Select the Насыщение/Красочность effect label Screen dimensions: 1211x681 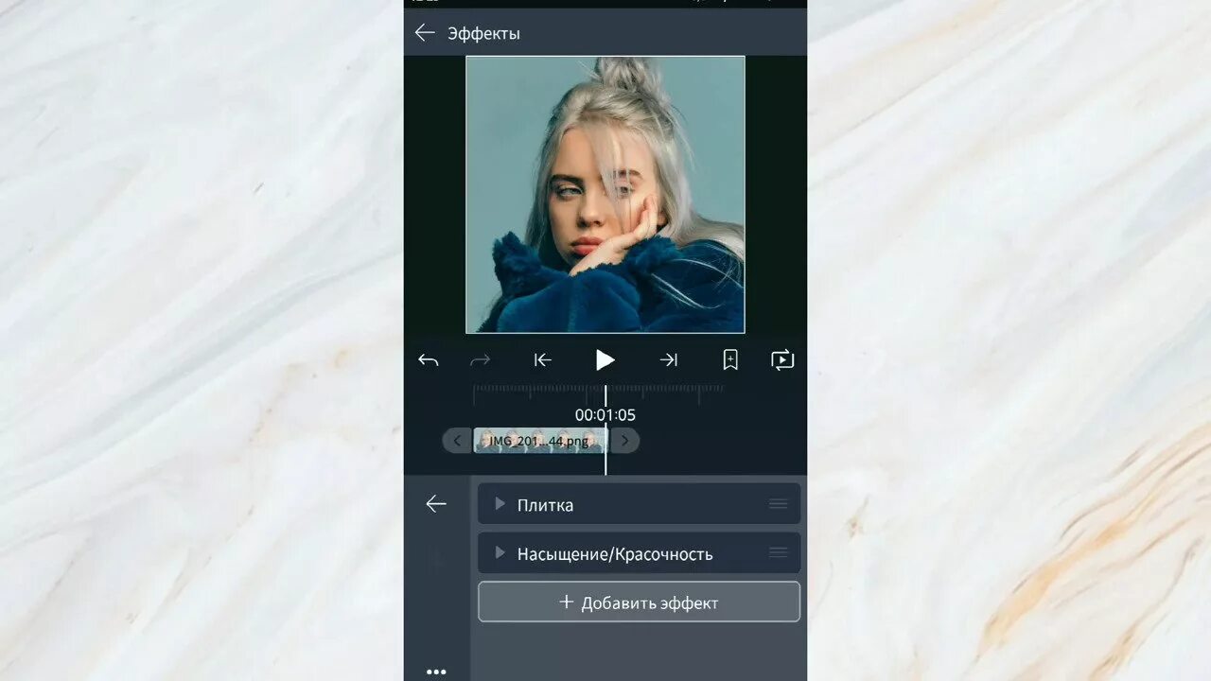click(615, 554)
